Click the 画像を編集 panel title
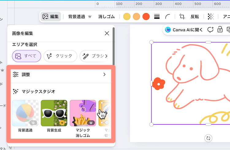 tap(22, 33)
